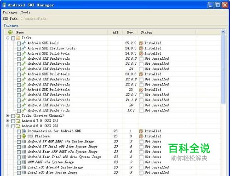This screenshot has height=176, width=230.
Task: Click the Android TV Intel x86 Atom image icon
Action: pos(24,147)
